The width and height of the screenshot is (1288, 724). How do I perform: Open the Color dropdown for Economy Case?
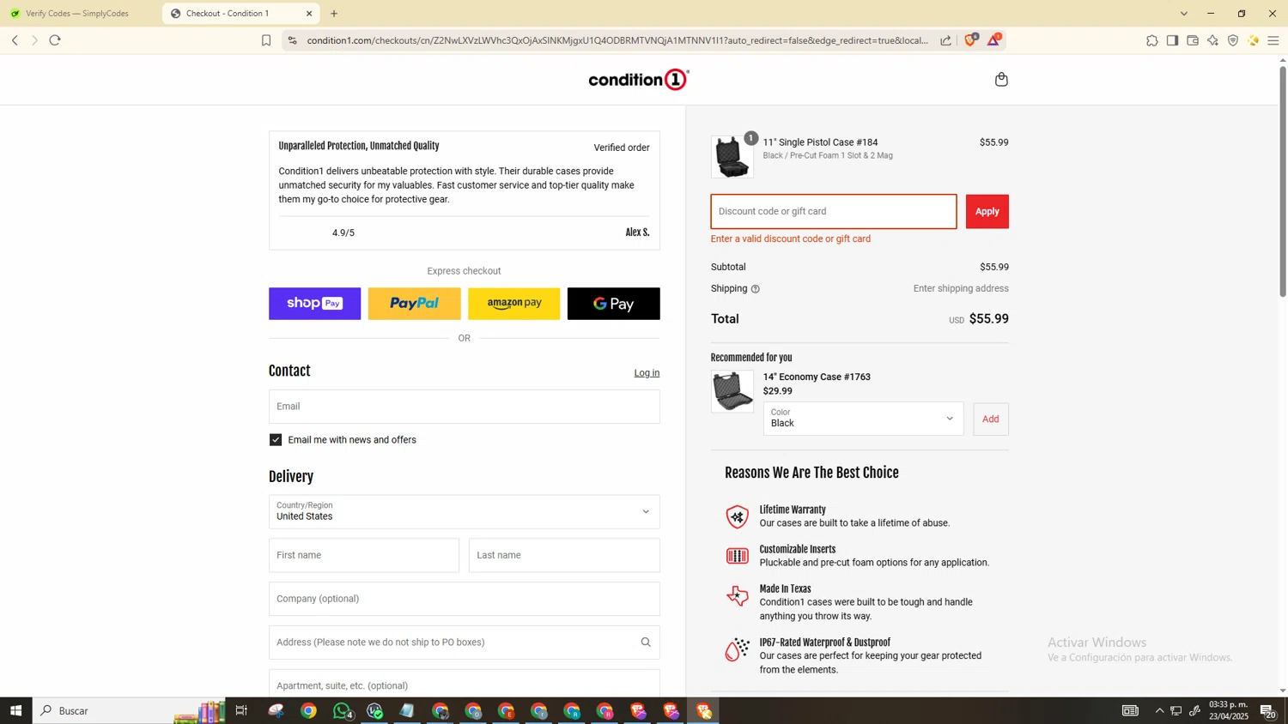[x=863, y=419]
